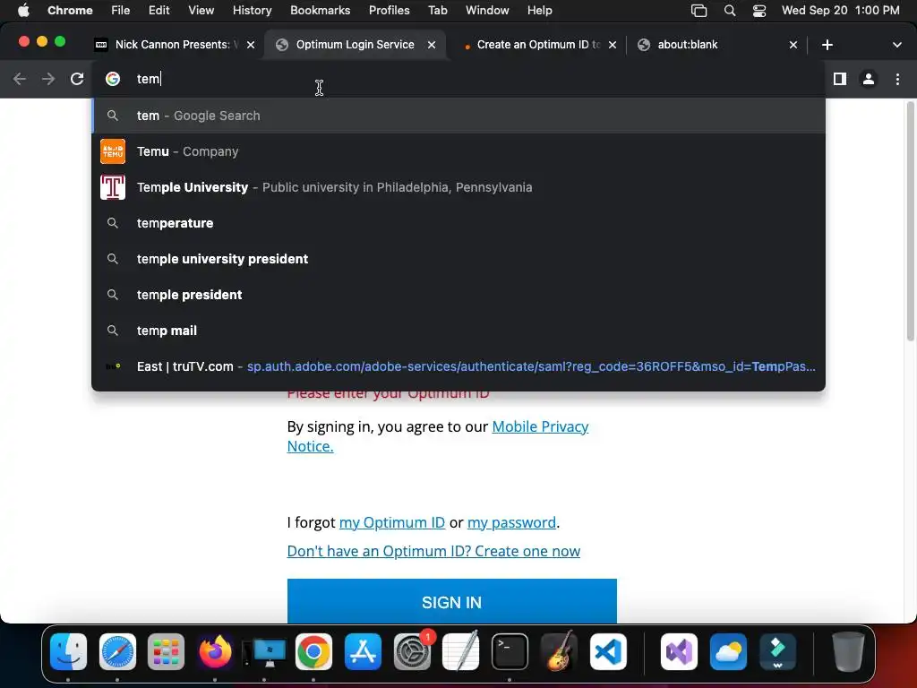Screen dimensions: 917x688
Task: Open System Settings in the dock
Action: tap(412, 651)
